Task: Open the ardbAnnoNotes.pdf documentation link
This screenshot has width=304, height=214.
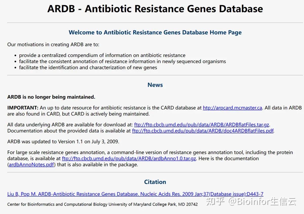Action: coord(31,165)
